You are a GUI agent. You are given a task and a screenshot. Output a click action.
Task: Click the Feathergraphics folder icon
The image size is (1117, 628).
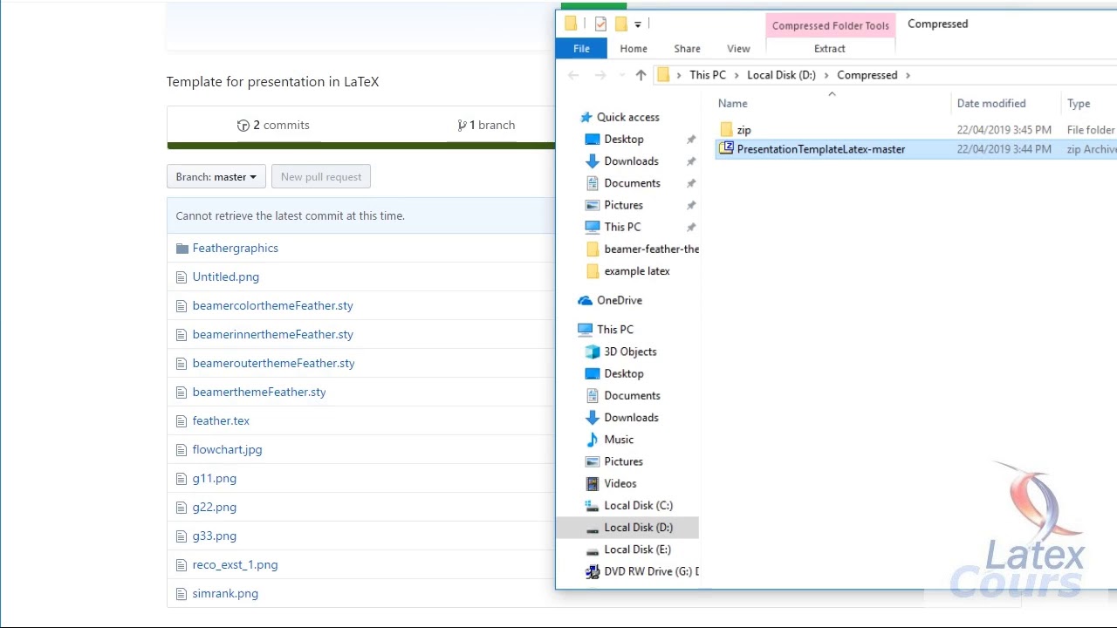(182, 249)
